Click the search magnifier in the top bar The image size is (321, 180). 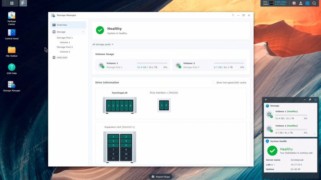pyautogui.click(x=314, y=3)
